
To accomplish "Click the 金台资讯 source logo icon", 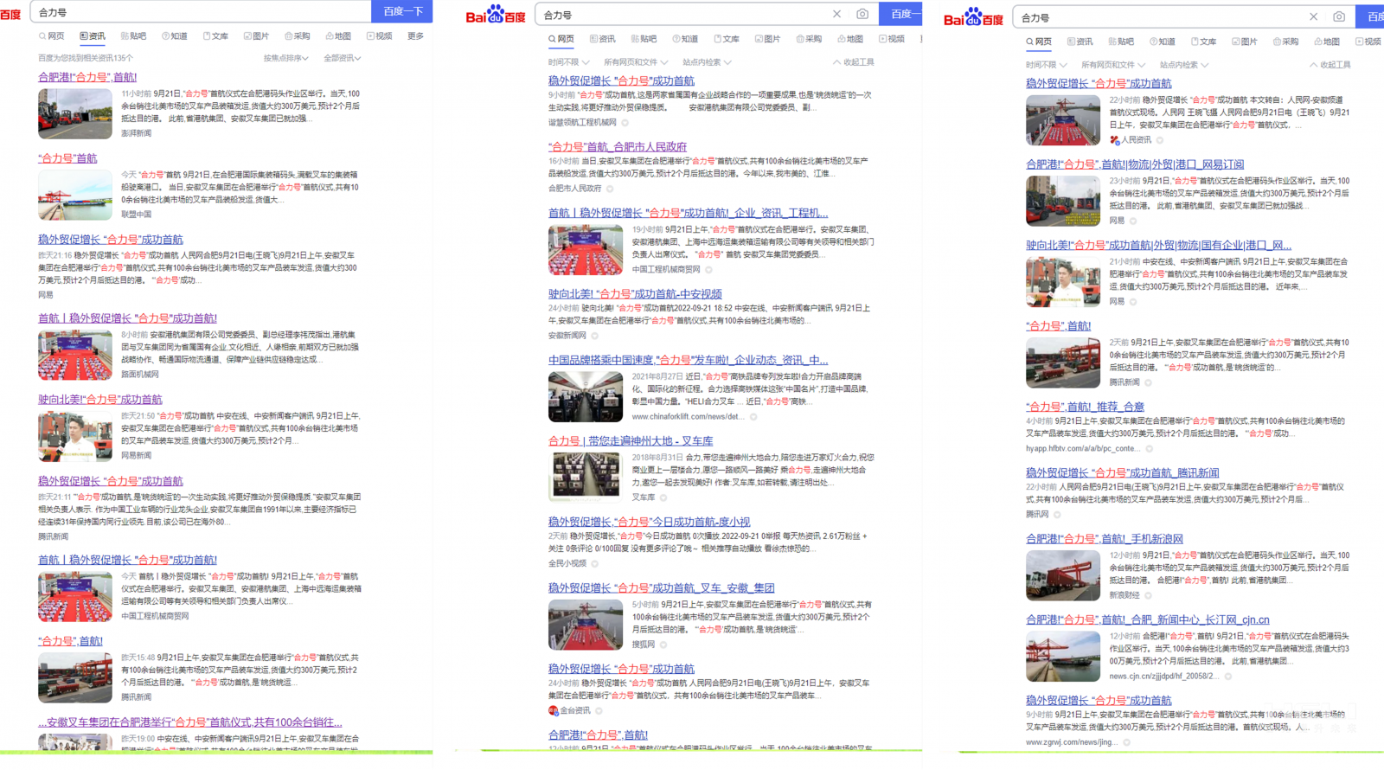I will 554,711.
